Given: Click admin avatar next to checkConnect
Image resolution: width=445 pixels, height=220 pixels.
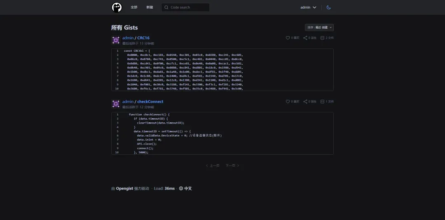Looking at the screenshot, I should click(116, 104).
